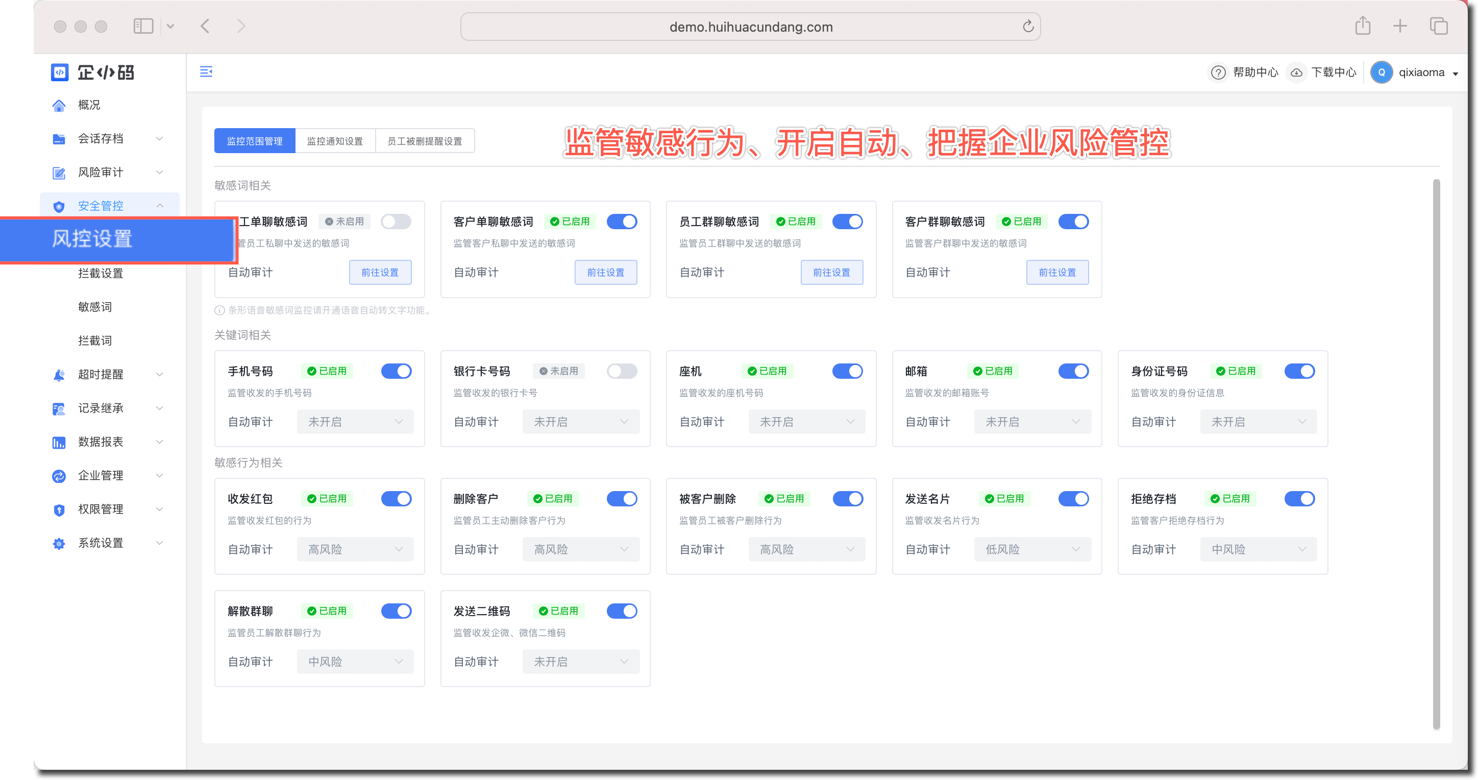Open the 拦截设置 submenu item
The width and height of the screenshot is (1478, 780).
101,274
